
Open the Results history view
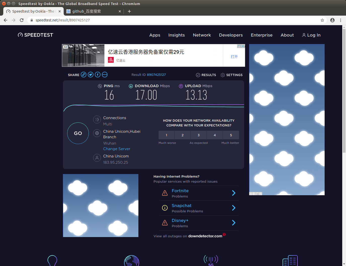[206, 75]
